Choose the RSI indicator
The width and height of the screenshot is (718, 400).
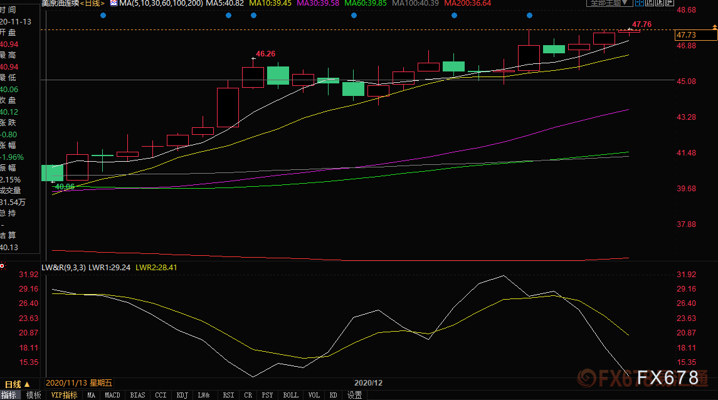pos(228,395)
